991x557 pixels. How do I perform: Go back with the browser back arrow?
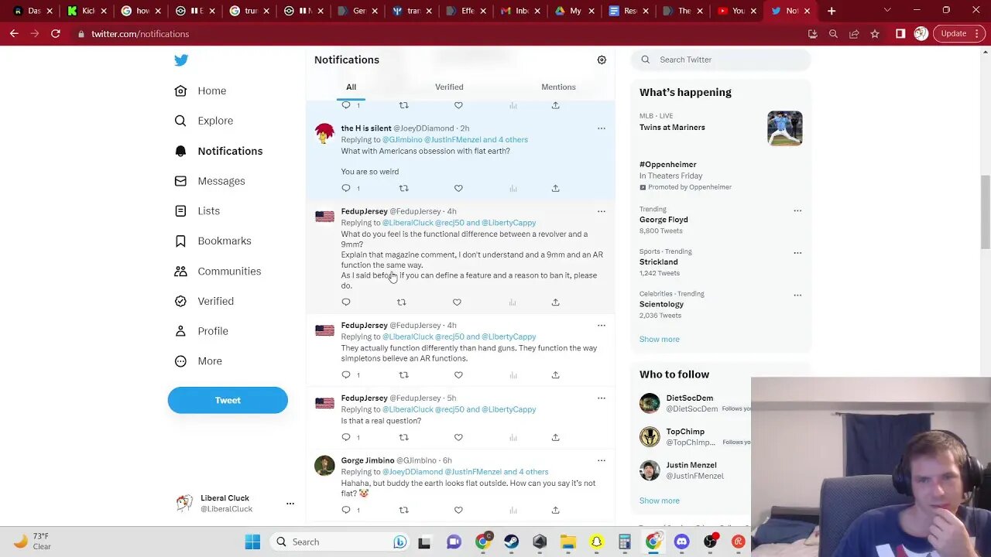pos(14,34)
